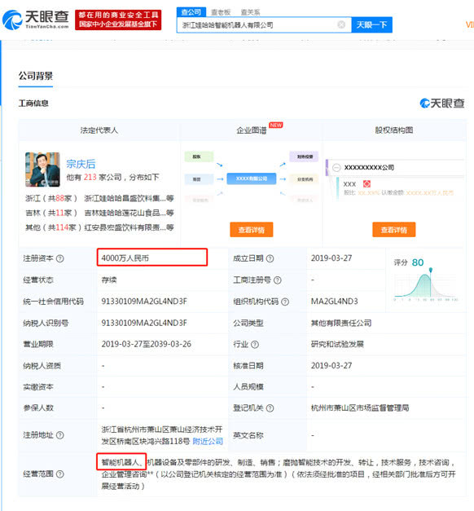Switch to the 查老板 search tab
The width and height of the screenshot is (474, 511).
pos(221,12)
